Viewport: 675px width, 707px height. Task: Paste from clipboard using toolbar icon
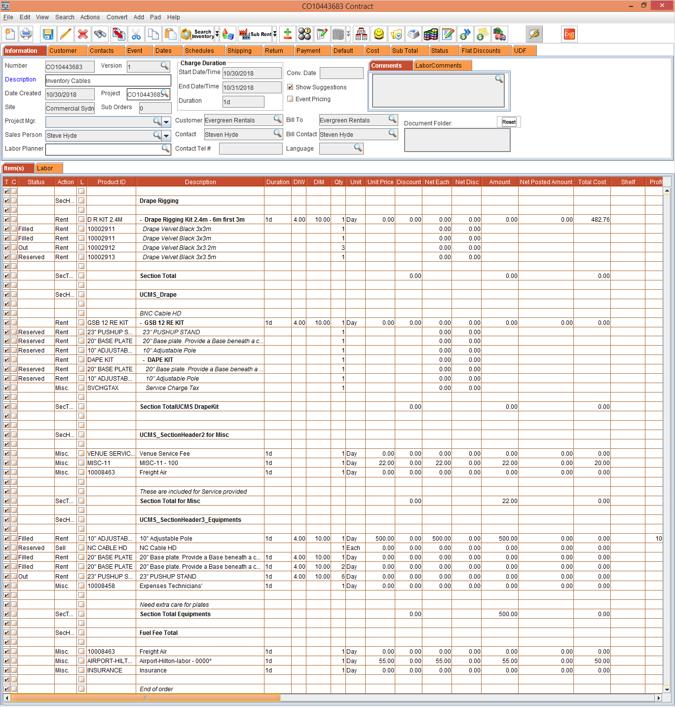pos(170,34)
